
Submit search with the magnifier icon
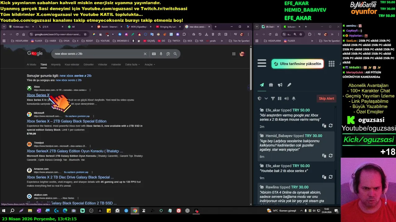click(x=175, y=54)
